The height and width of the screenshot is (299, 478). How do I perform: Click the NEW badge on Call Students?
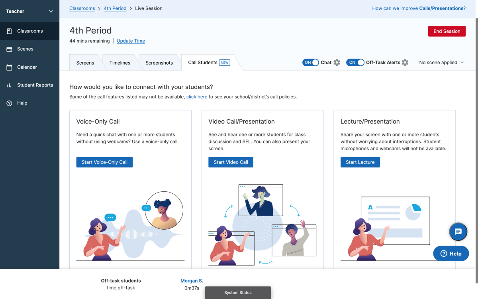225,63
